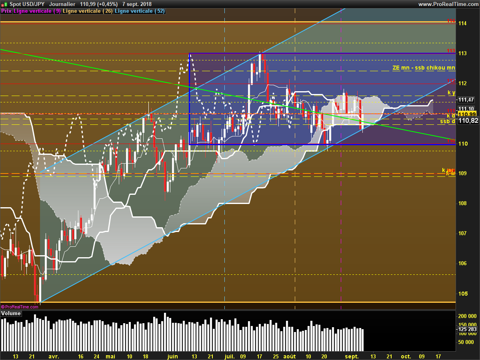Viewport: 480px width, 360px height.
Task: Click the yellow 110,99 current price tag
Action: click(467, 114)
